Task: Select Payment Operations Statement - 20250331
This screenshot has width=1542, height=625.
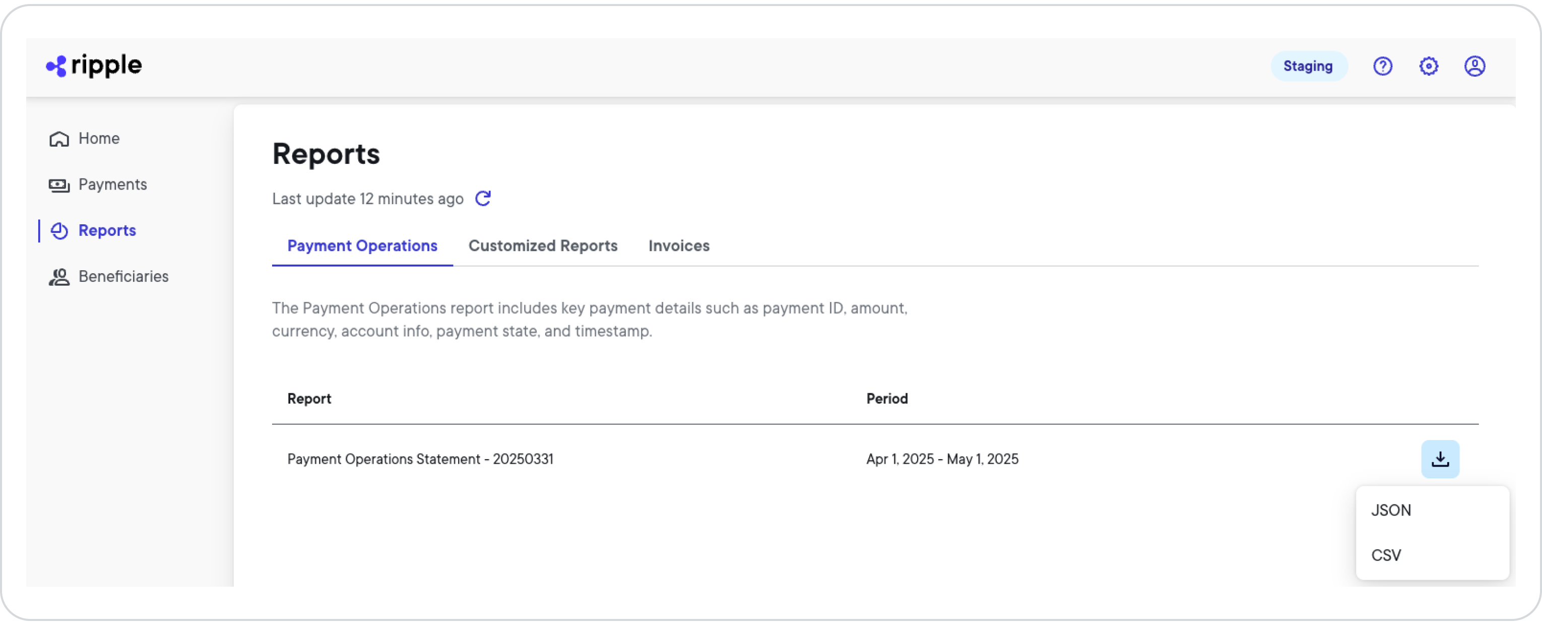Action: point(421,459)
